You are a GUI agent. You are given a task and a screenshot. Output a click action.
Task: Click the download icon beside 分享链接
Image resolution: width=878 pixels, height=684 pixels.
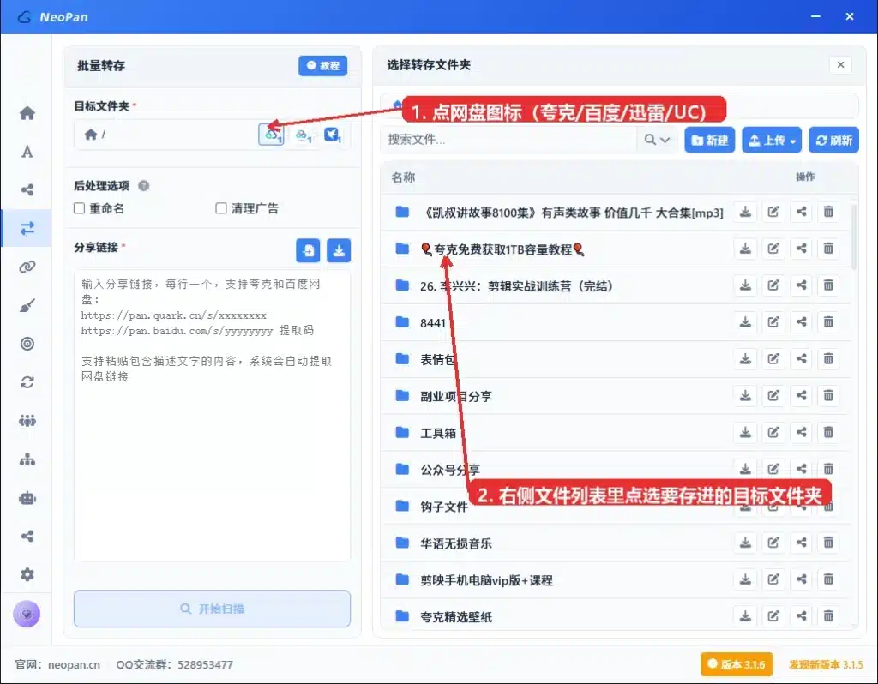339,250
